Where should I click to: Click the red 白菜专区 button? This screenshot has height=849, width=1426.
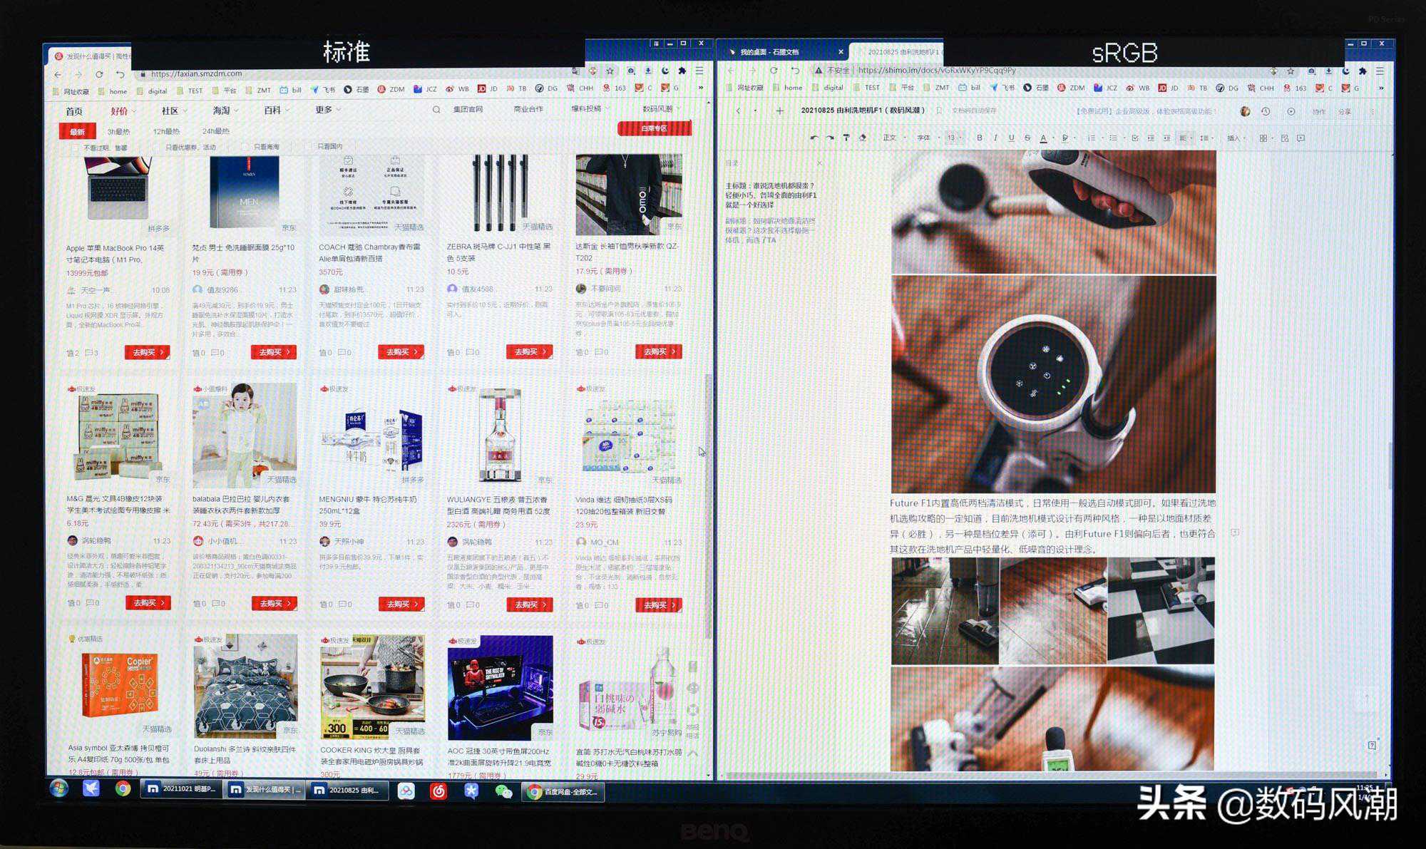click(654, 128)
